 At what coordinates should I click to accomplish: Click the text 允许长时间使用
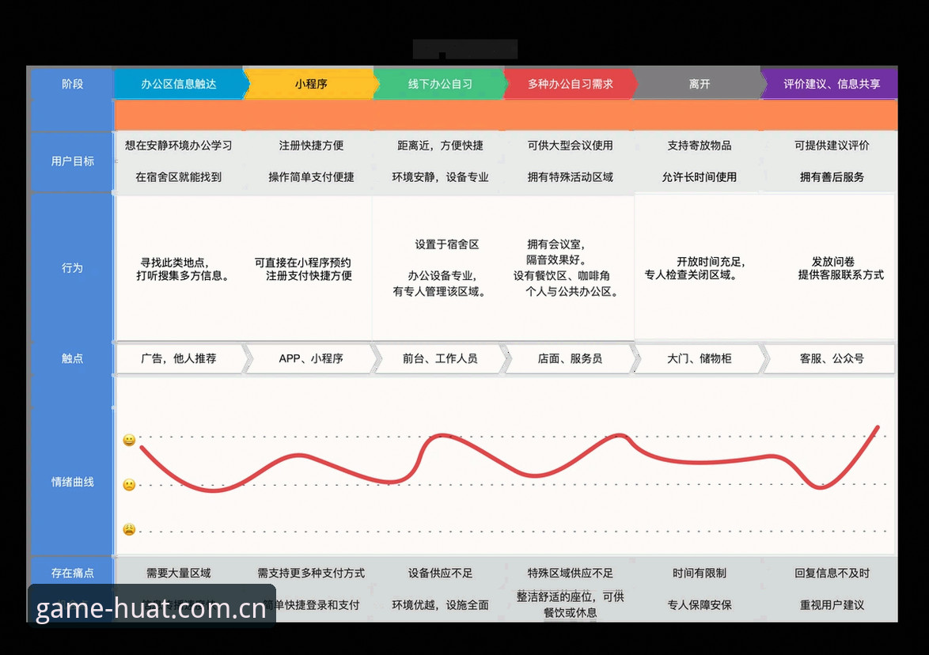pyautogui.click(x=699, y=177)
